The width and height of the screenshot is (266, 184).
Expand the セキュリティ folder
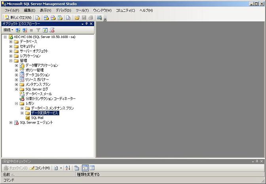(x=11, y=46)
